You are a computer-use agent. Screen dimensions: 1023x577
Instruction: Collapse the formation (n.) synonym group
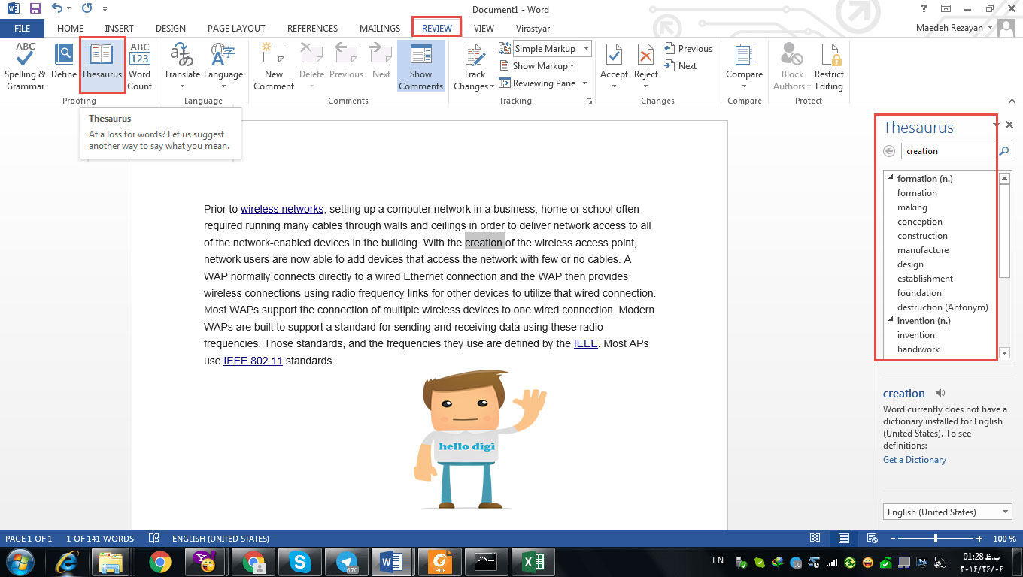[x=891, y=178]
